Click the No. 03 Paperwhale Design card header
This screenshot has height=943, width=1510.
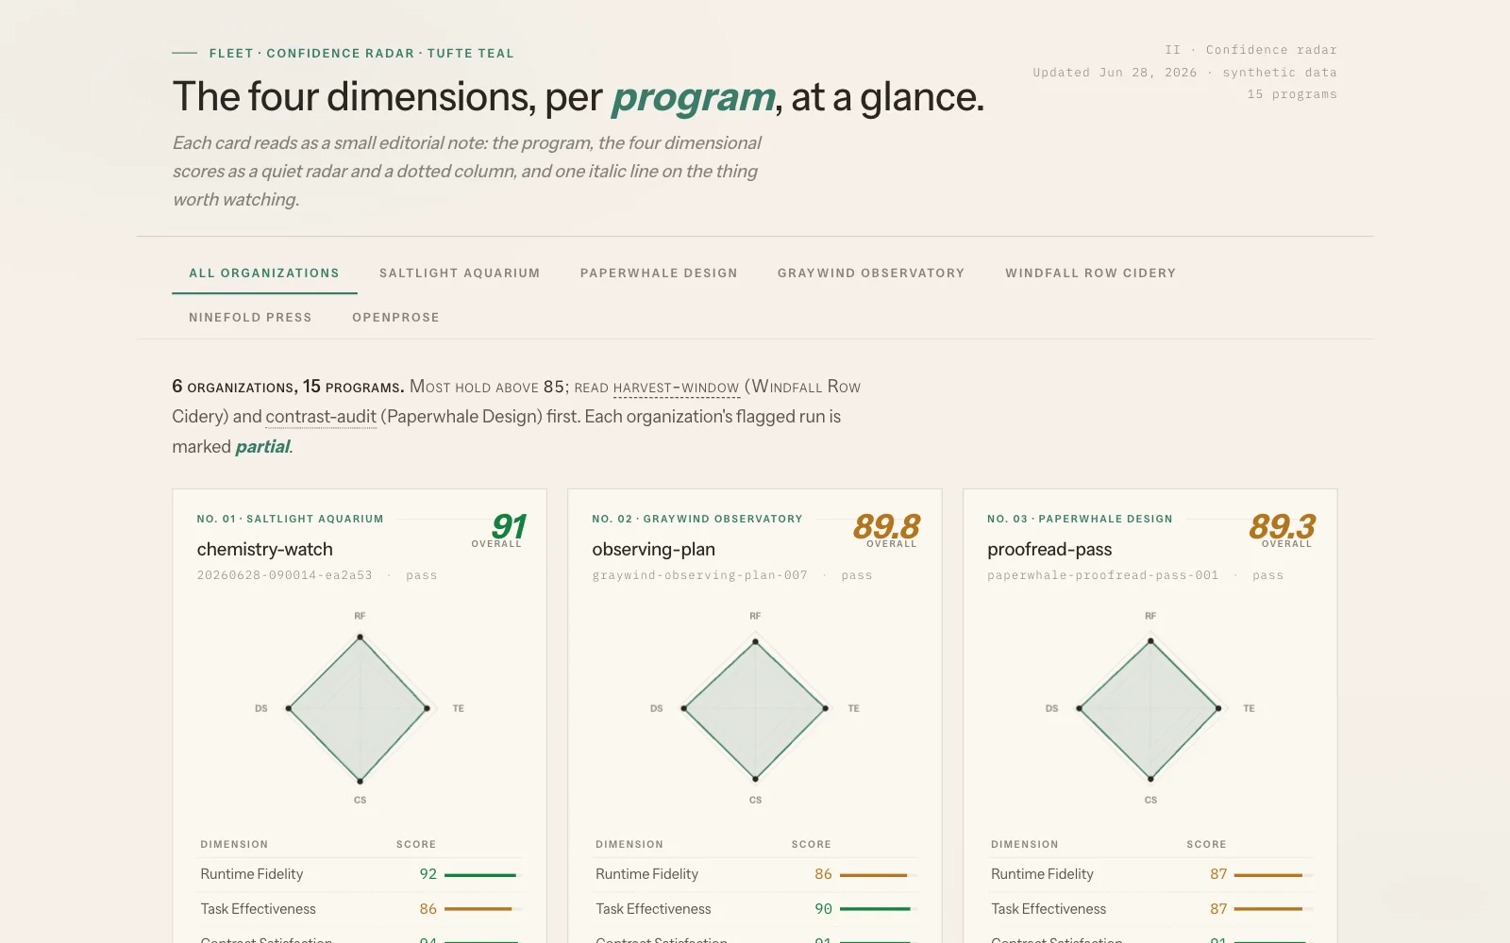tap(1080, 519)
